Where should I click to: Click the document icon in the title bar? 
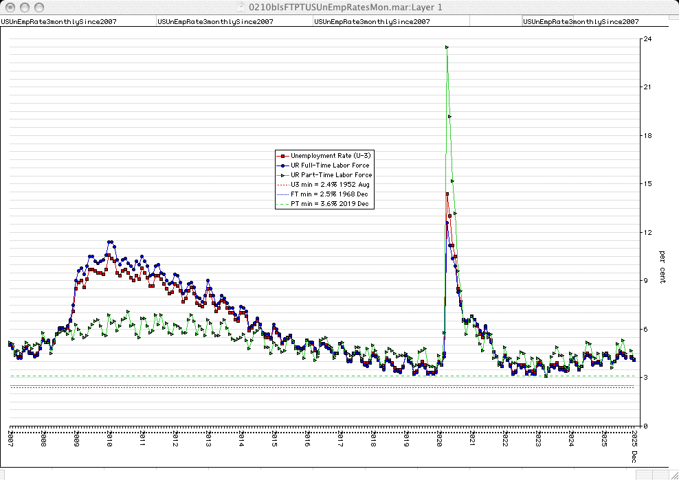(x=241, y=7)
